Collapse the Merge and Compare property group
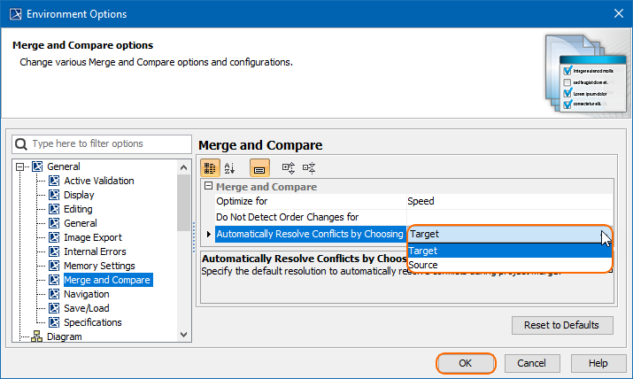The height and width of the screenshot is (379, 633). (209, 187)
